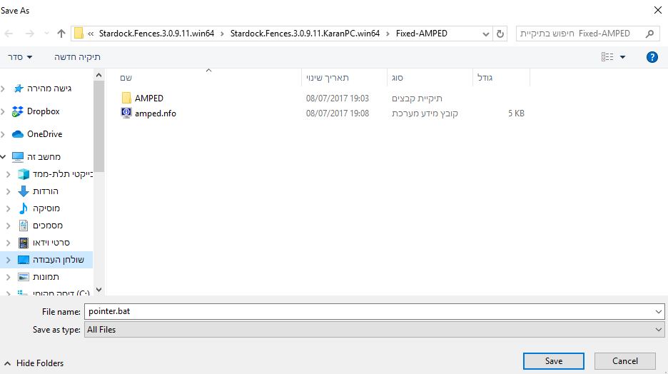This screenshot has width=668, height=374.
Task: Open מוסיקה music folder
Action: click(46, 208)
